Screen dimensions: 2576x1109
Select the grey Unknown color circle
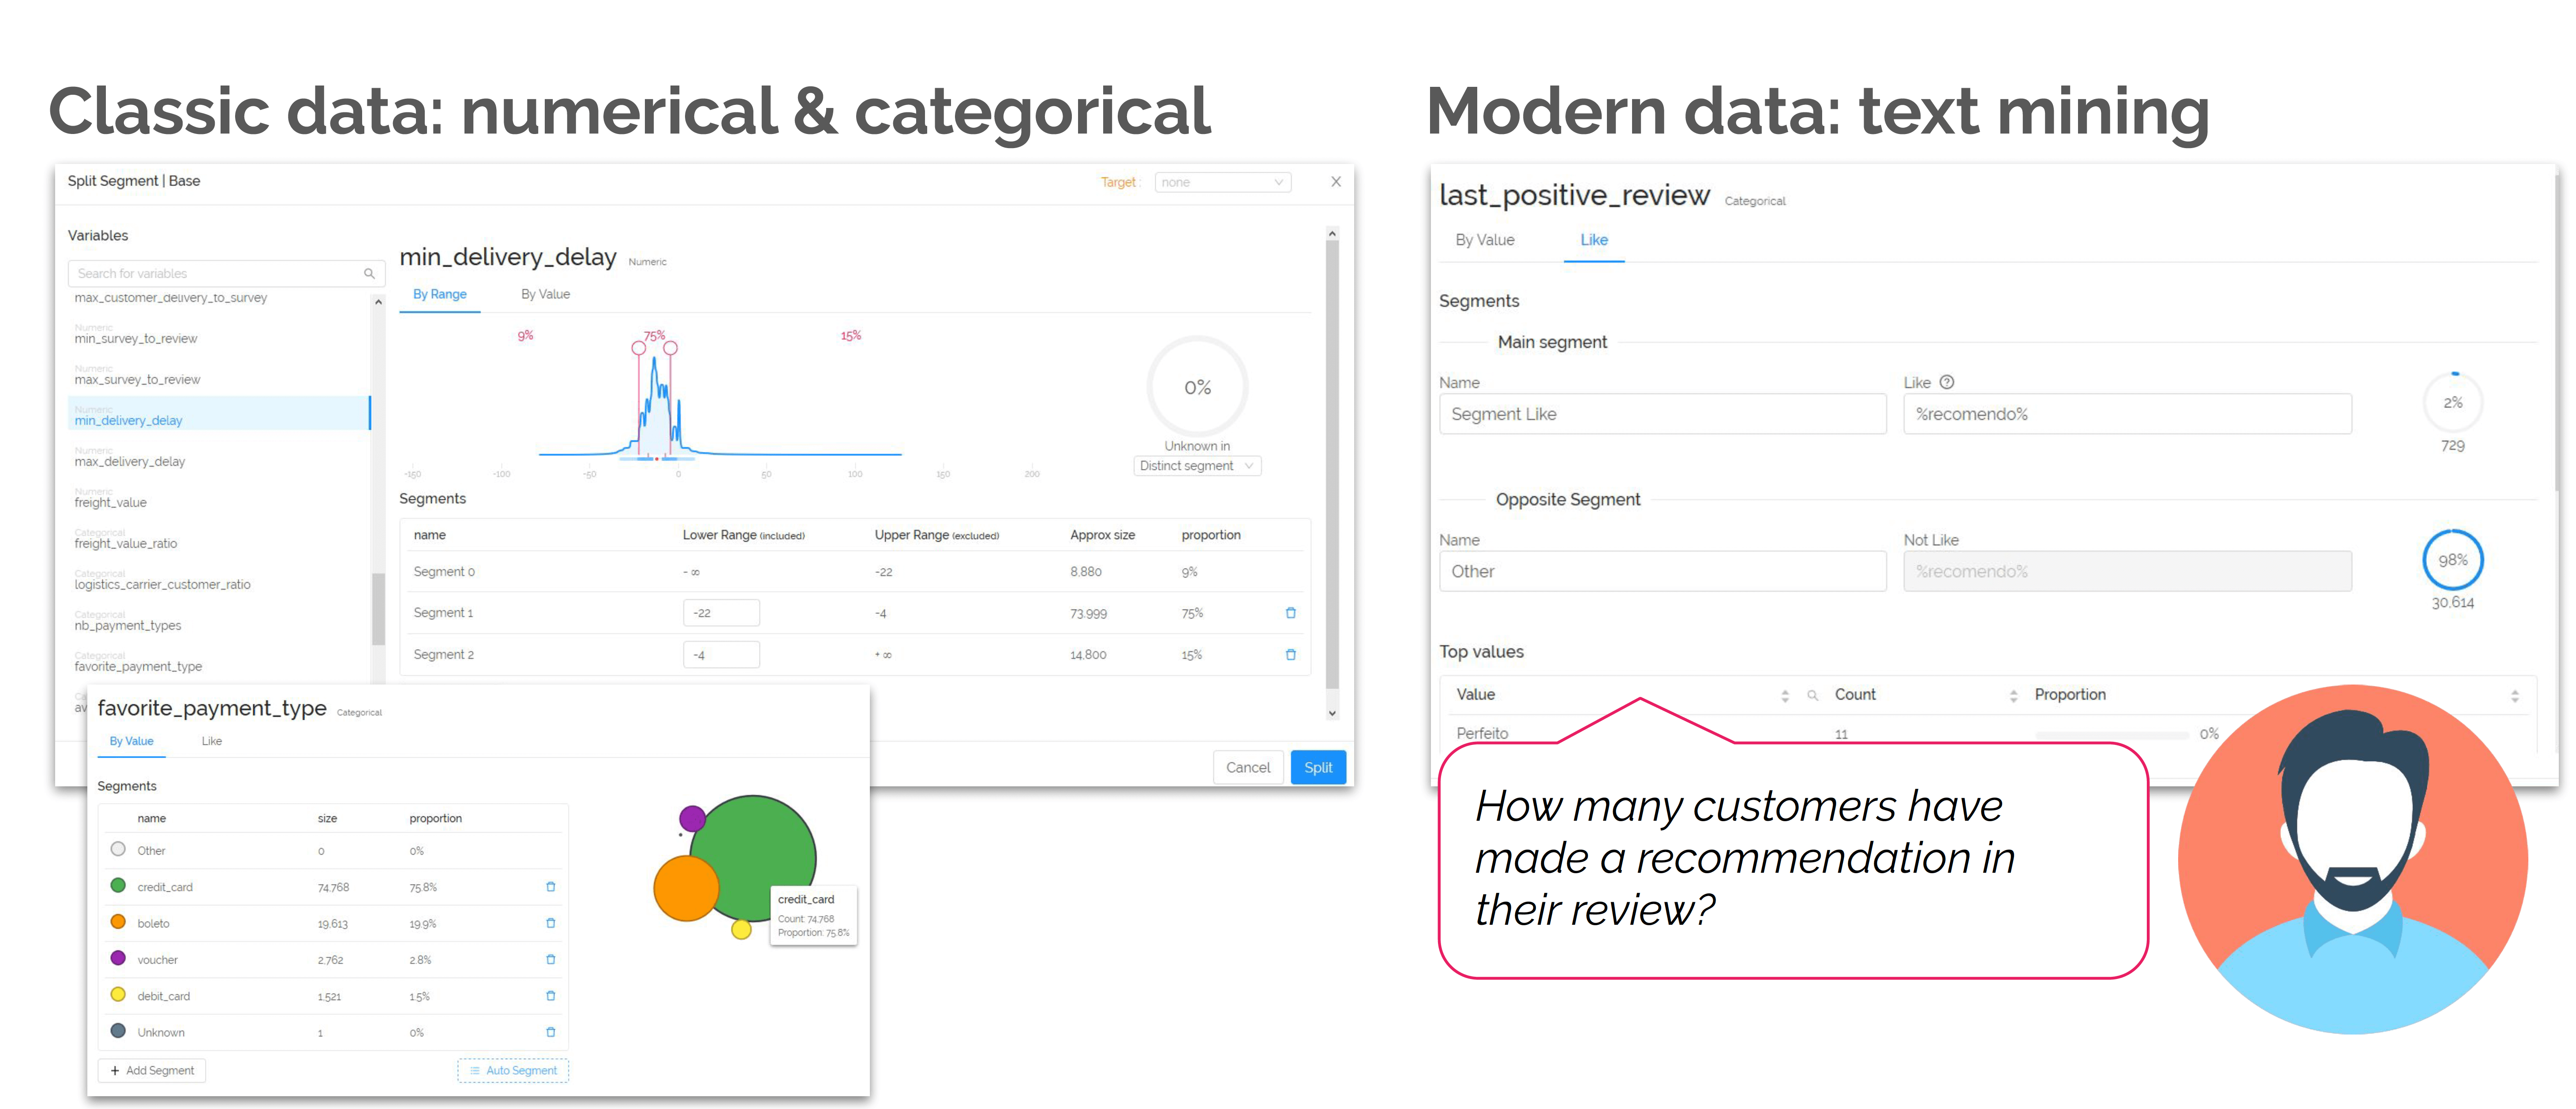coord(118,1030)
